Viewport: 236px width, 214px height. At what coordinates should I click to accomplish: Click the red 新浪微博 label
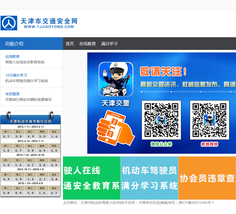[210, 144]
